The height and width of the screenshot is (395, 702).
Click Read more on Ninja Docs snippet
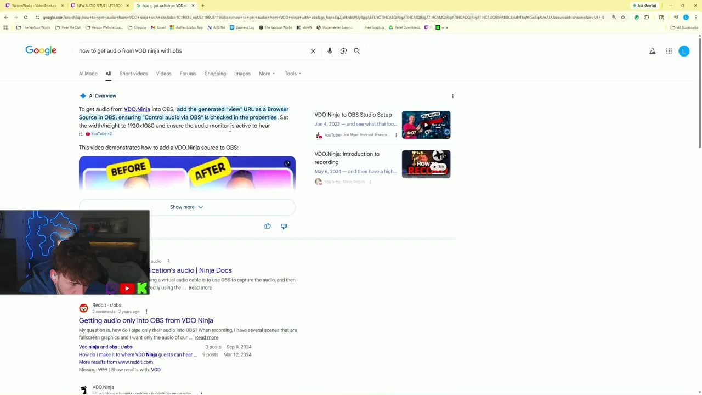click(200, 287)
